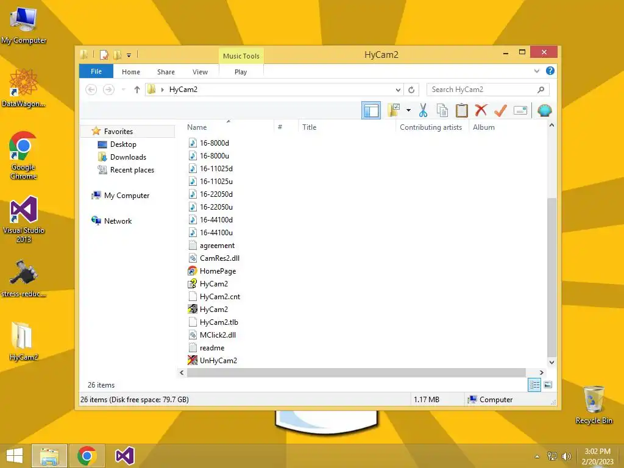Select the Music Tools contextual tab
This screenshot has width=624, height=468.
241,56
